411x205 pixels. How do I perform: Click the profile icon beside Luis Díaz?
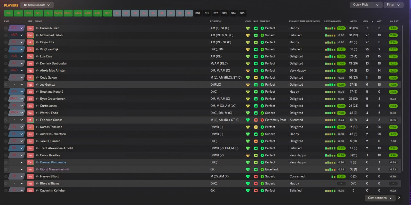tap(37, 56)
